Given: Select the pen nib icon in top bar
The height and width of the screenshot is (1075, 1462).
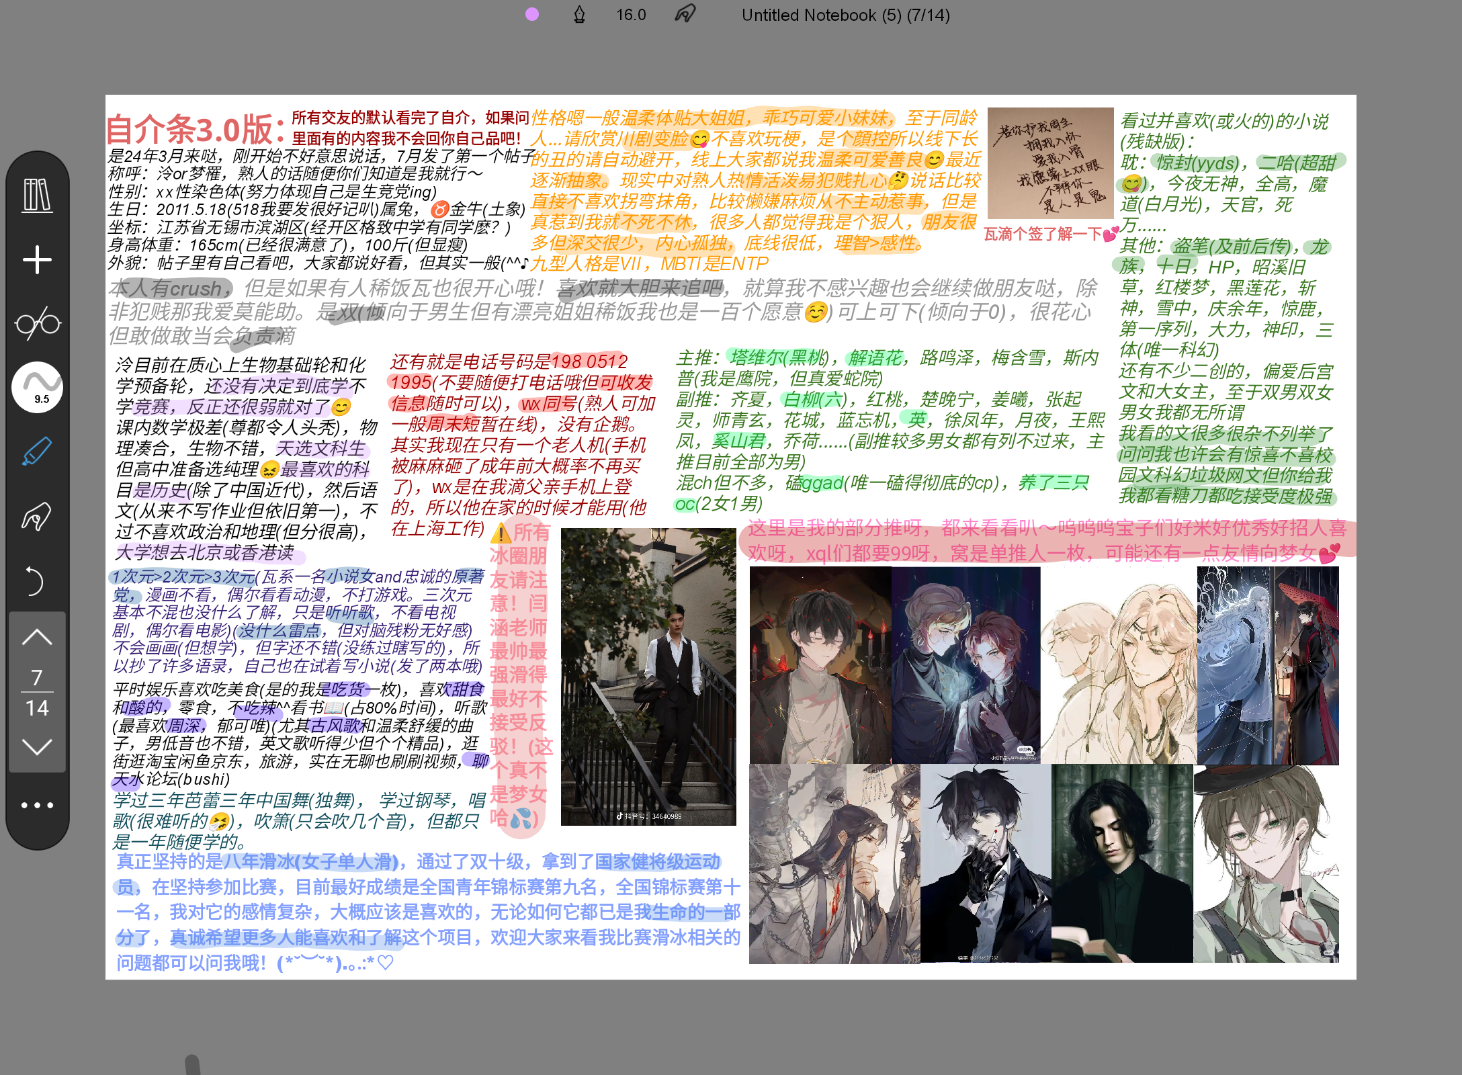Looking at the screenshot, I should coord(579,14).
